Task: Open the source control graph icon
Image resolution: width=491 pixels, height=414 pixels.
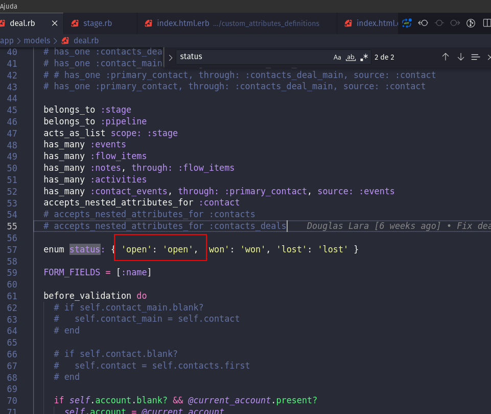Action: pos(470,23)
